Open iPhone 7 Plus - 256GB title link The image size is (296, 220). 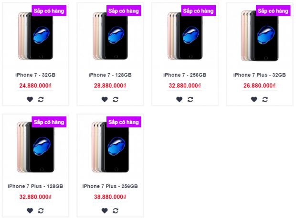point(110,186)
